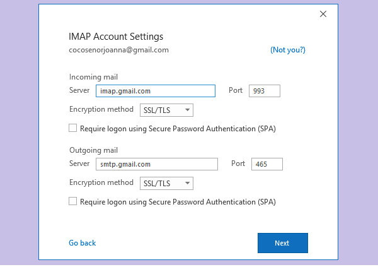Click the 'Incoming mail' section label

coord(93,77)
